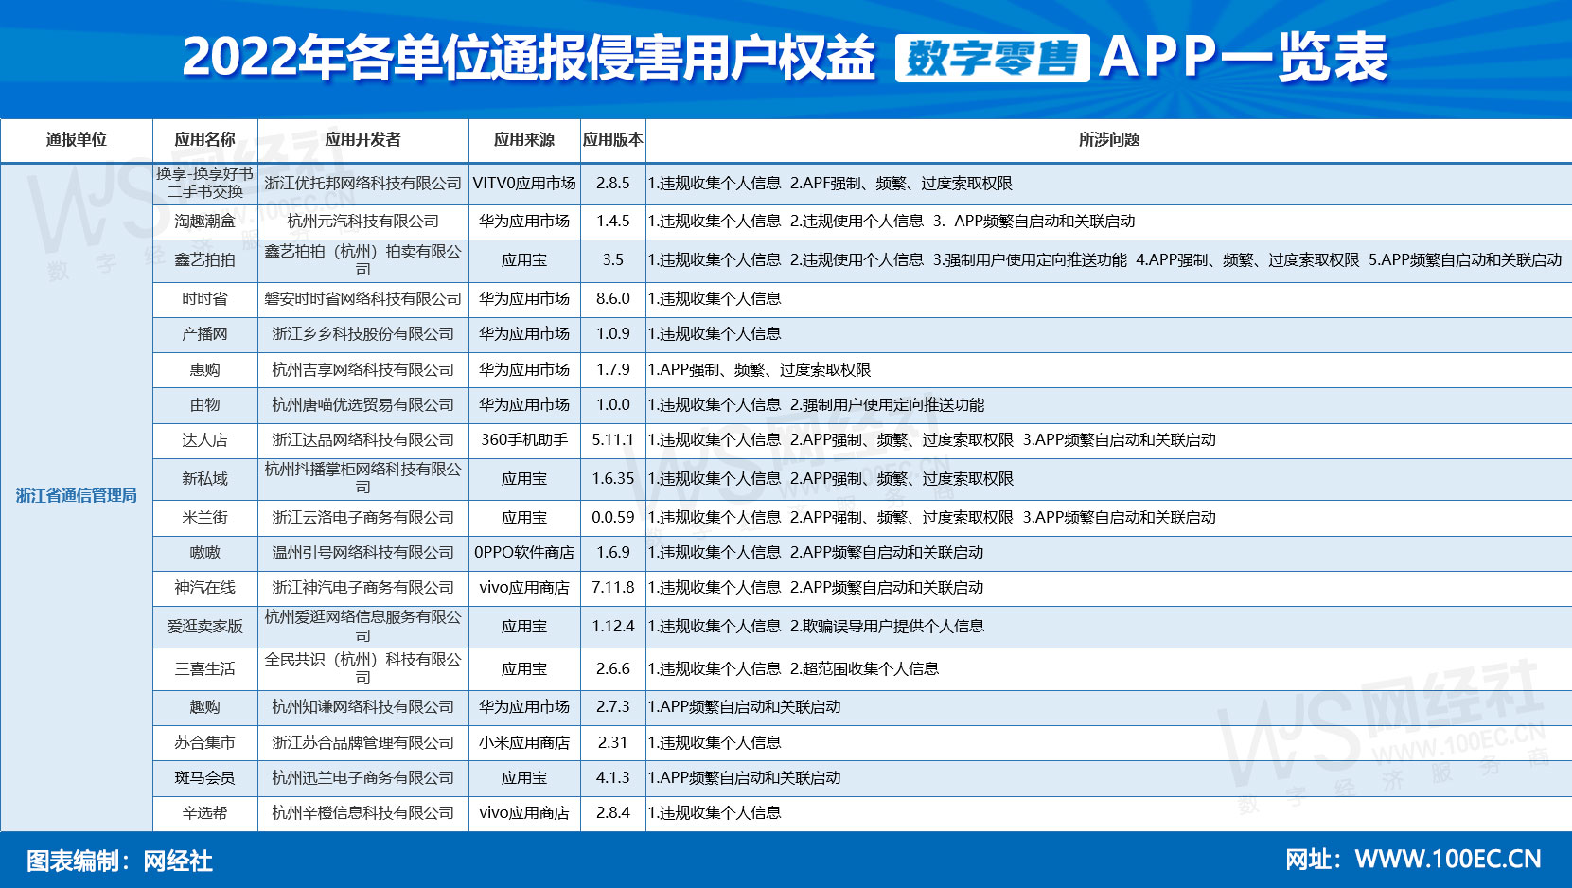Click the VITVO应用市场 source cell
Screen dimensions: 1572x888
point(524,184)
